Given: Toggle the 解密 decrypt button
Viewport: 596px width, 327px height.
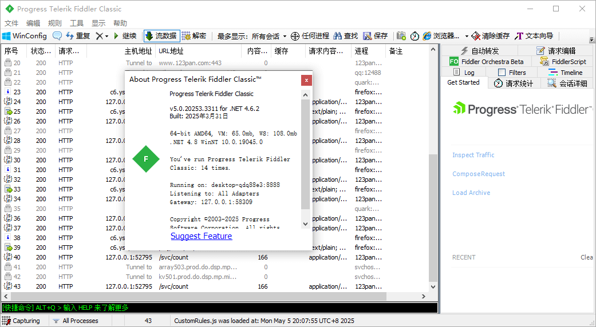Looking at the screenshot, I should (194, 36).
